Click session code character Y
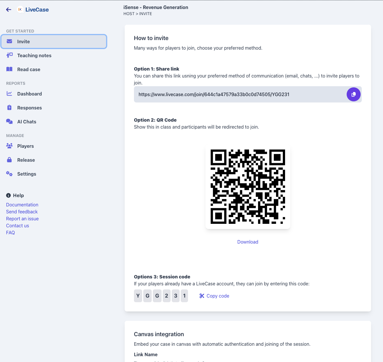This screenshot has height=362, width=383. pos(138,296)
